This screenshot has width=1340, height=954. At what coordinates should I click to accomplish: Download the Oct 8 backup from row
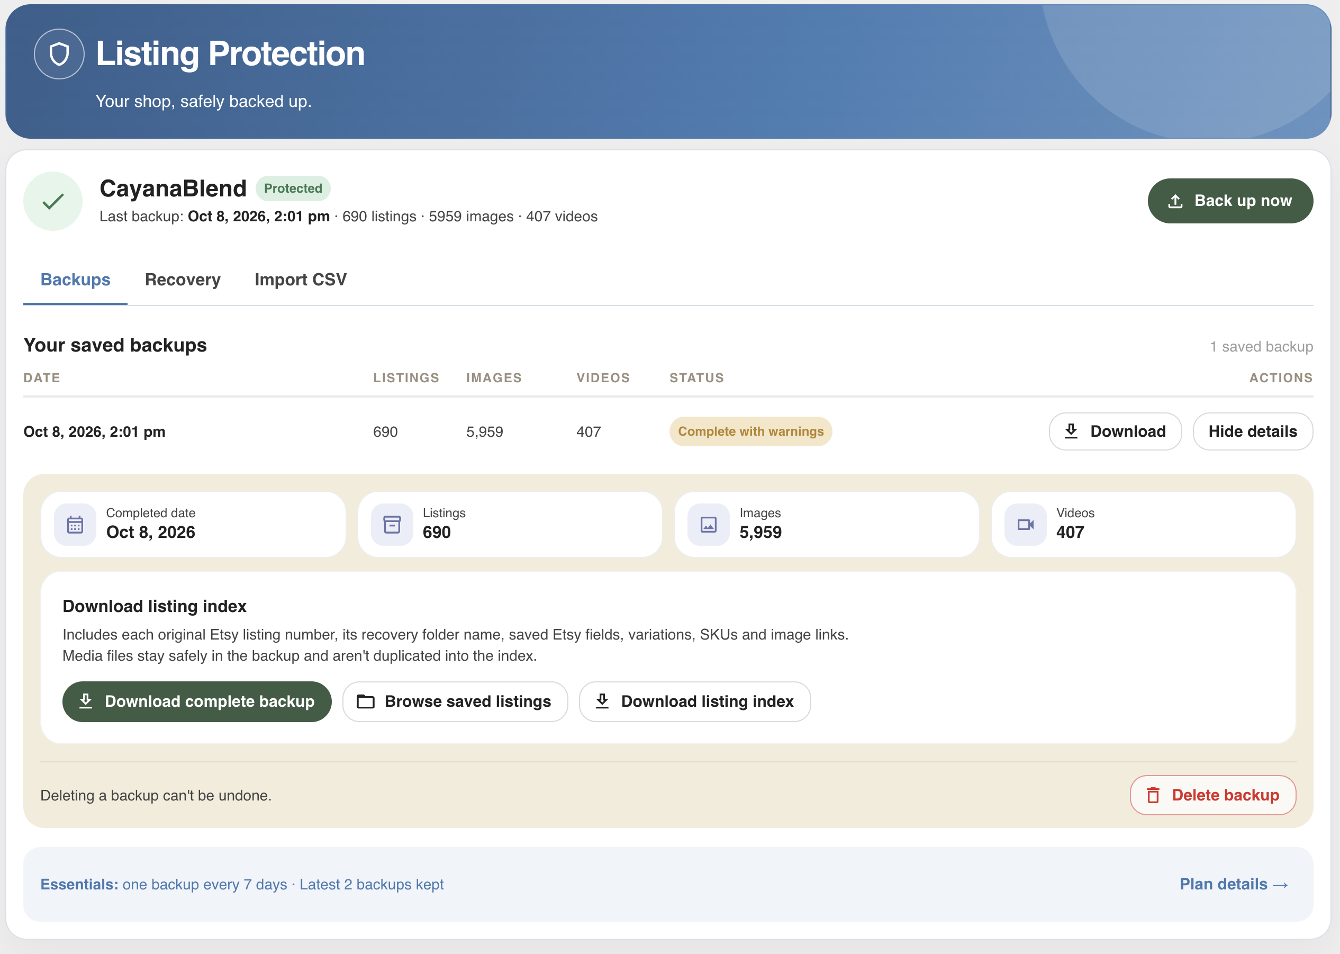pos(1115,432)
